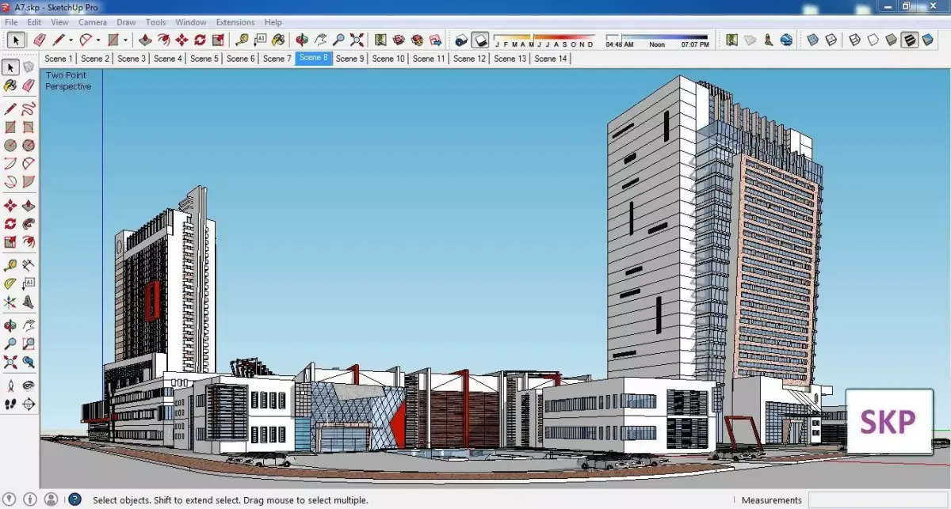
Task: Expand the Rectangle shape dropdown arrow
Action: 125,40
